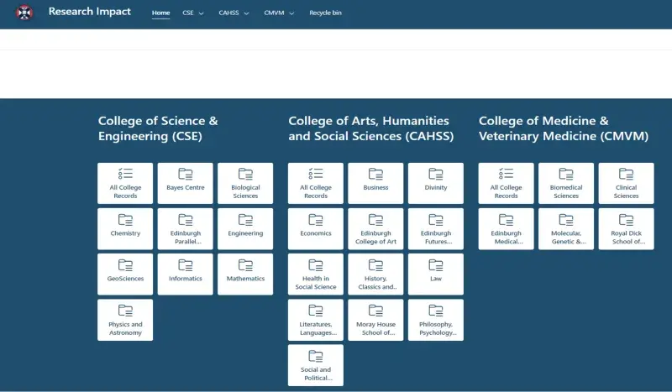672x392 pixels.
Task: Open the Divinity folder tile
Action: pos(436,183)
